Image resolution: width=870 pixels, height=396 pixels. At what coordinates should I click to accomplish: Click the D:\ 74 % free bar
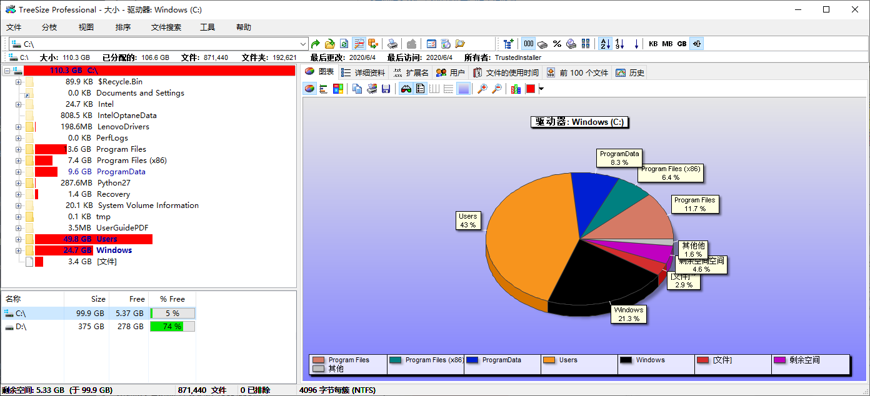pyautogui.click(x=172, y=327)
